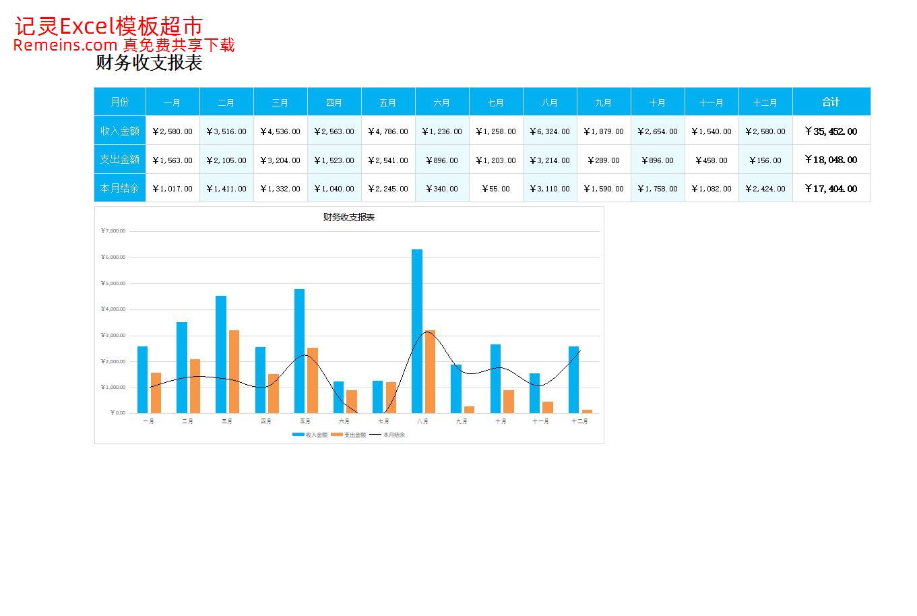Click balance cell ¥3,110.00 for 八月
This screenshot has height=616, width=917.
550,188
